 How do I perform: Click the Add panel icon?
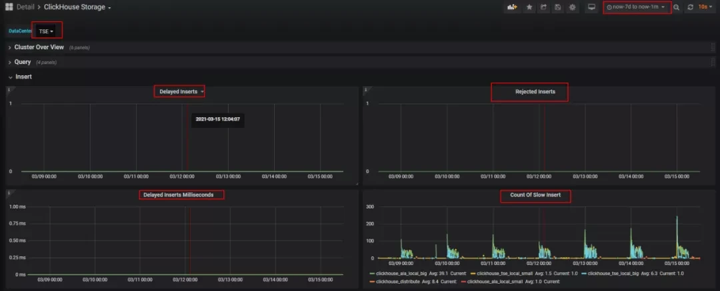tap(512, 7)
